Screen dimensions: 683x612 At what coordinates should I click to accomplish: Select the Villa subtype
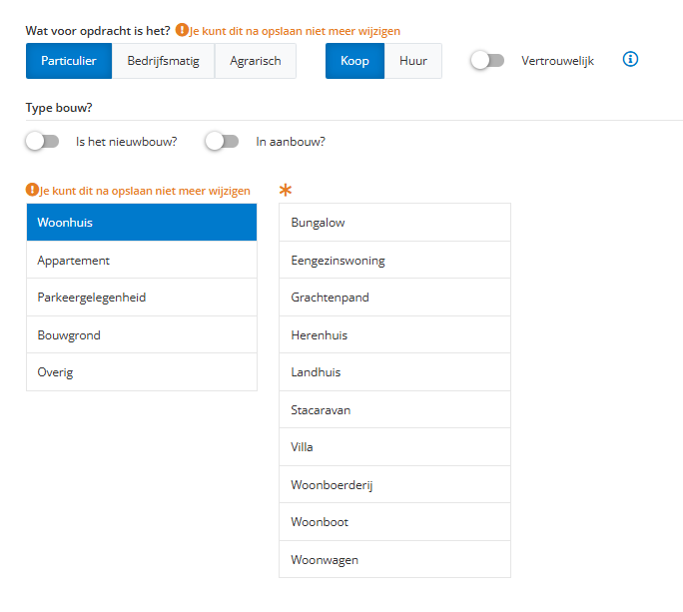(394, 447)
